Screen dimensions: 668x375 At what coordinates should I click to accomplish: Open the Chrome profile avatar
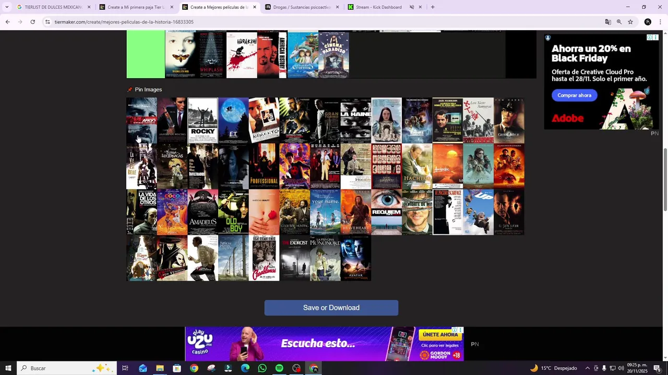[x=648, y=22]
